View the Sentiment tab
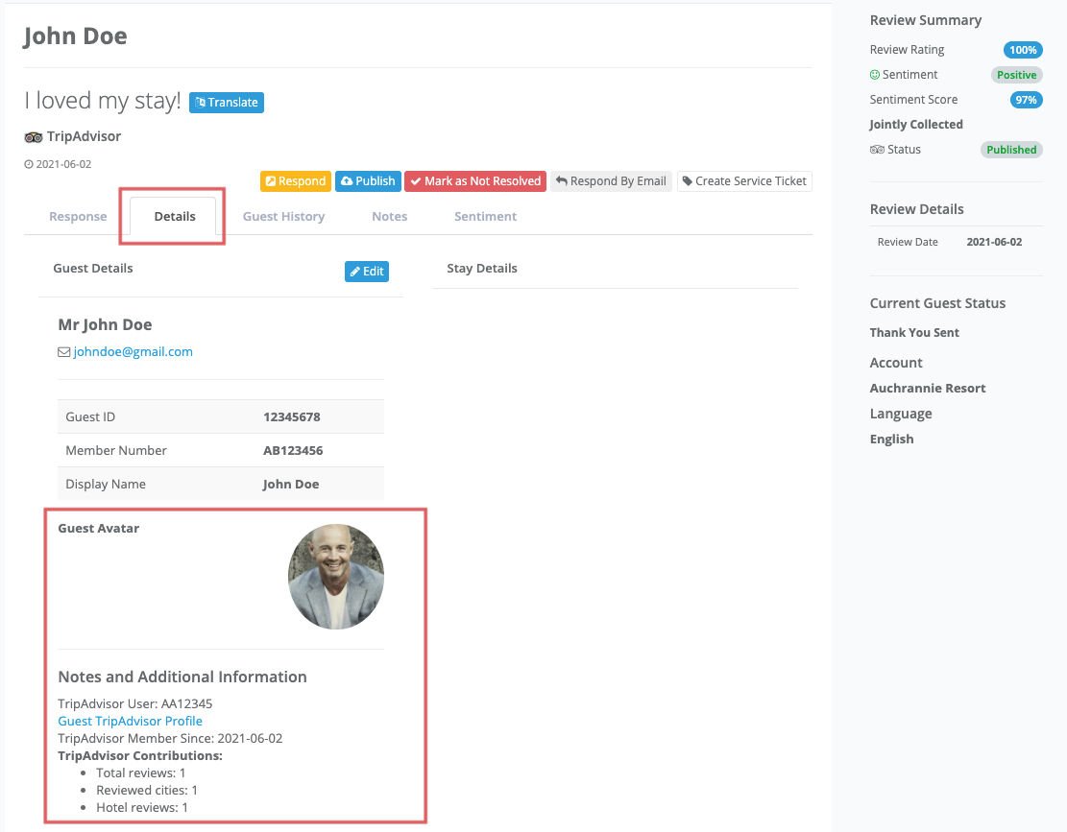The height and width of the screenshot is (832, 1067). [485, 216]
